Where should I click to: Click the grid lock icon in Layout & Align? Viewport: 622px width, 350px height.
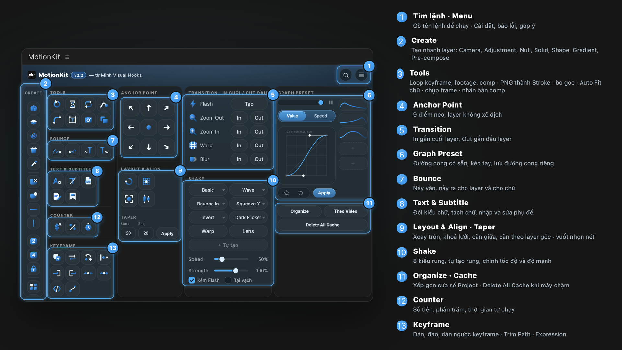click(x=146, y=181)
